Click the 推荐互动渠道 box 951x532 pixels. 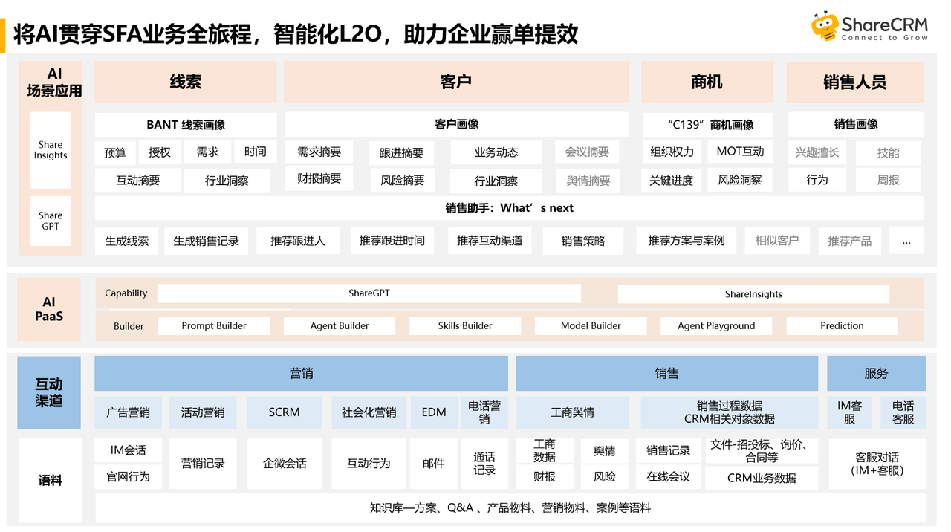490,241
